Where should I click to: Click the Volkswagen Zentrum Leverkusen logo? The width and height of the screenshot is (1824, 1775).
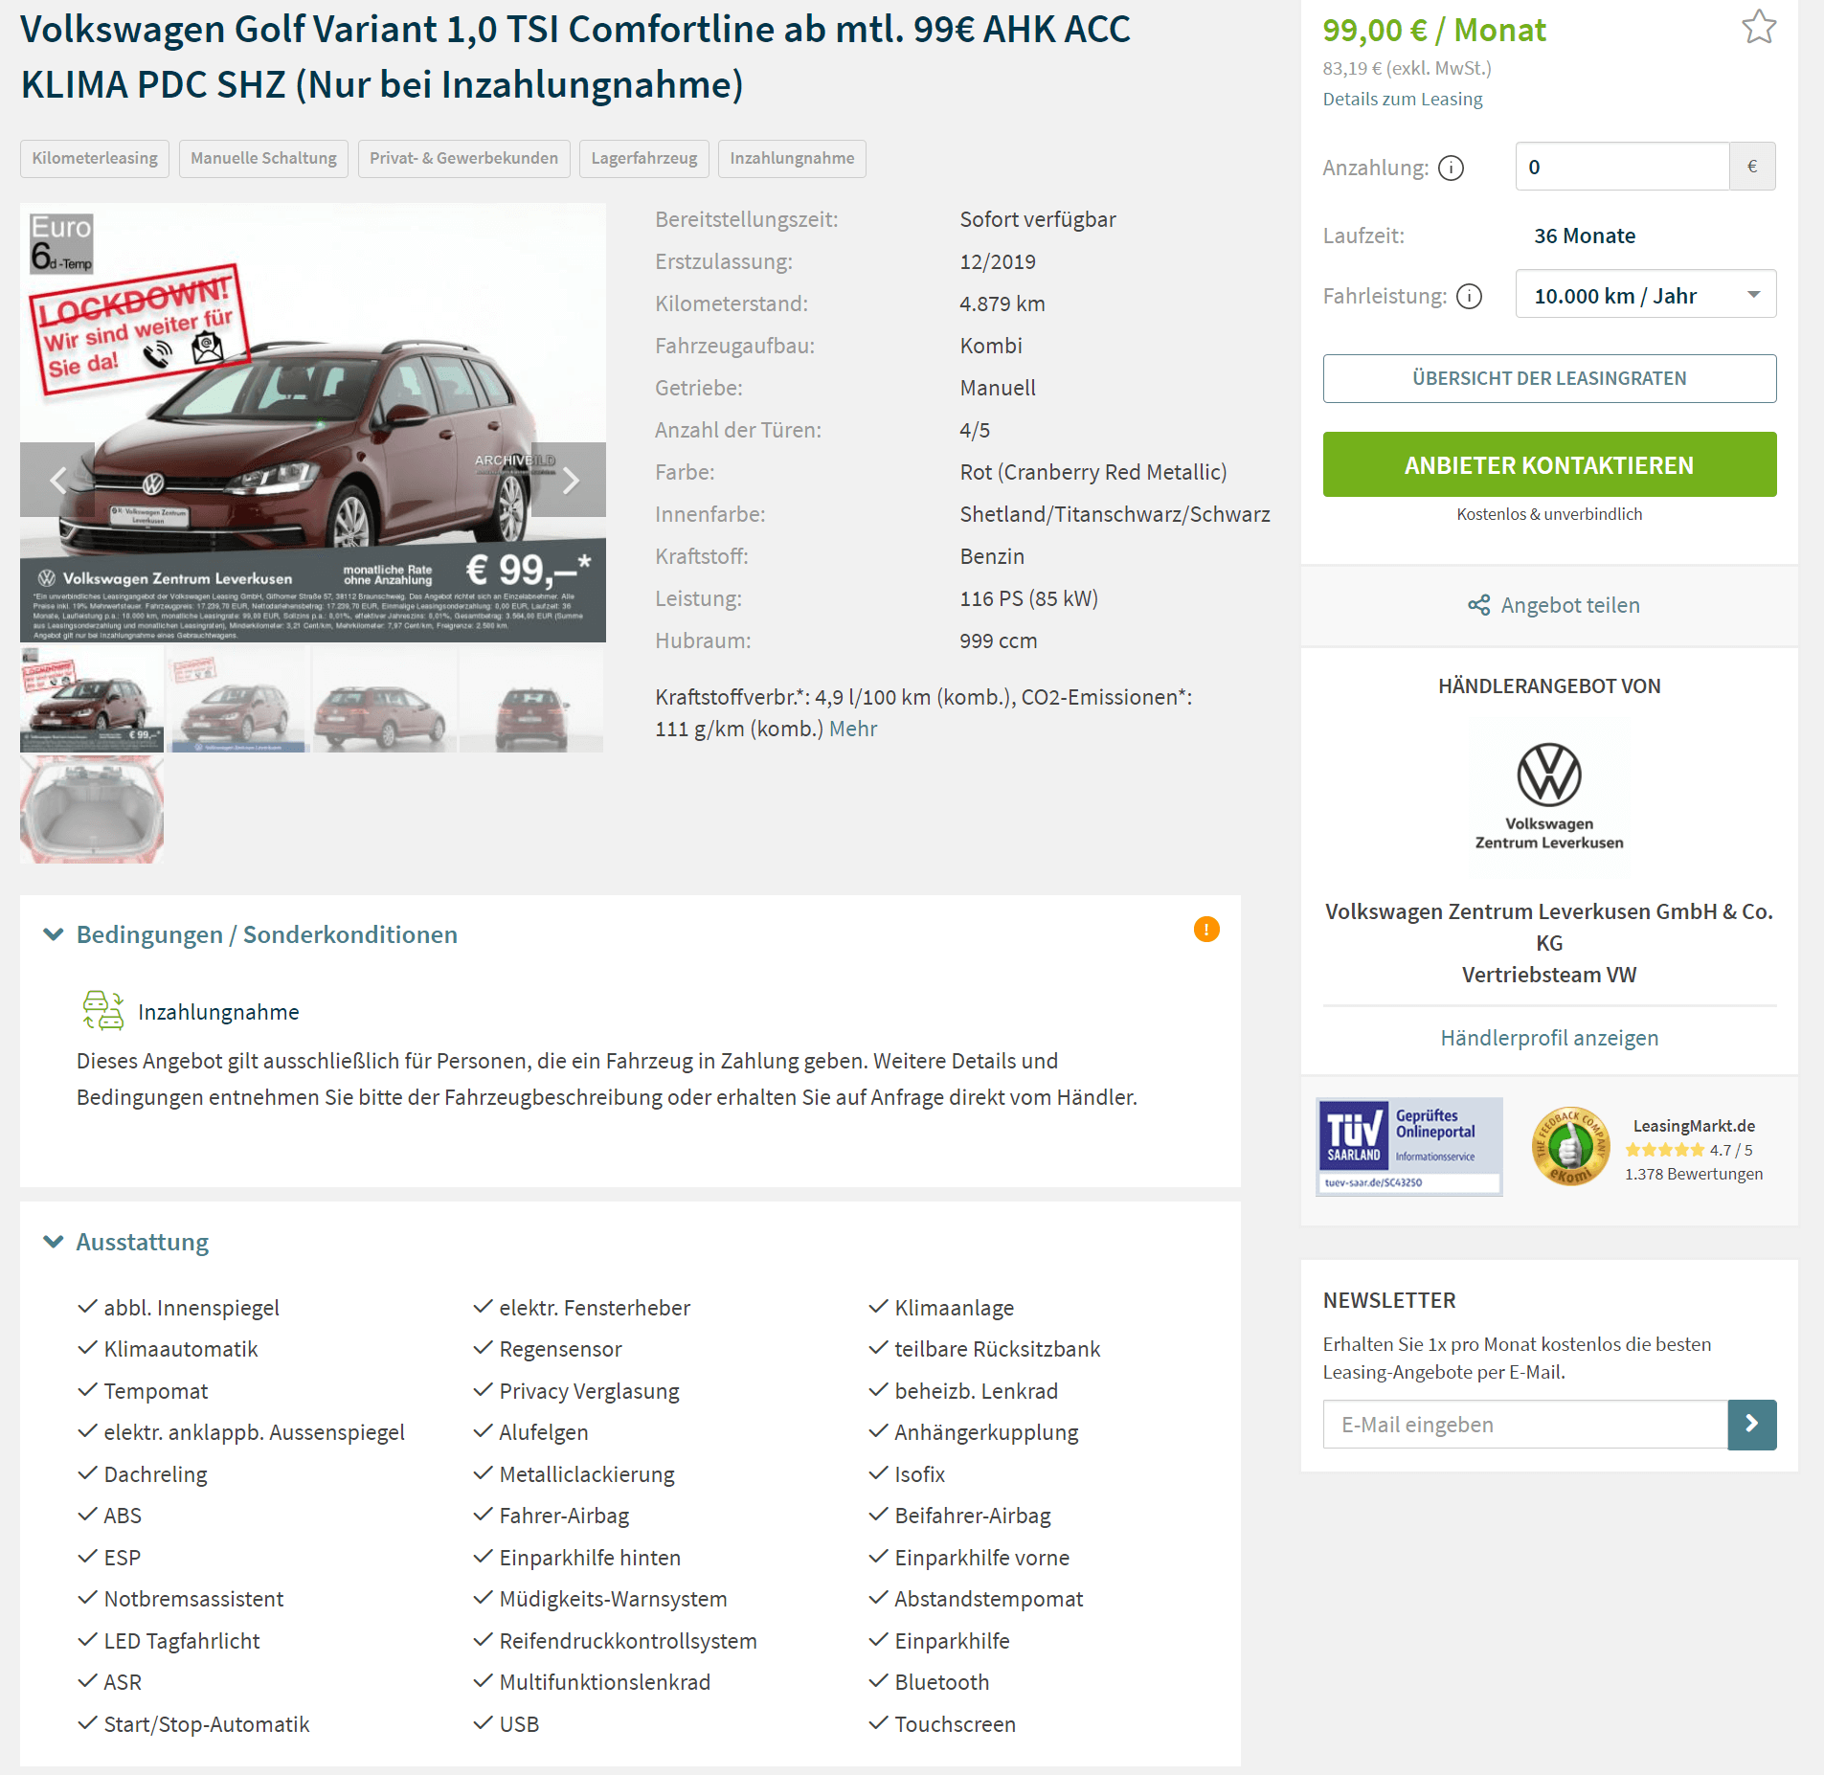[1548, 796]
